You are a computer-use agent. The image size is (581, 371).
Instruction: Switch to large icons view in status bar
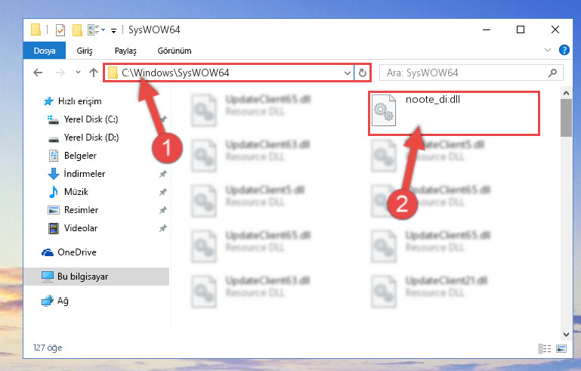click(x=561, y=348)
